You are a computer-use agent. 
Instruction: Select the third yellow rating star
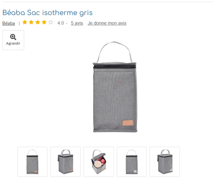click(38, 22)
